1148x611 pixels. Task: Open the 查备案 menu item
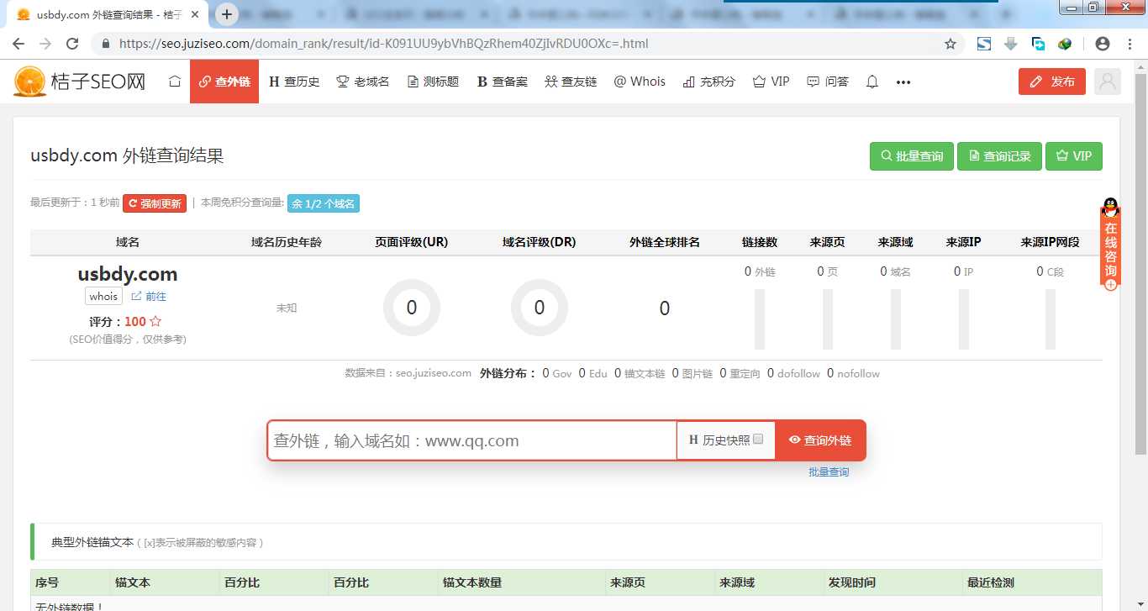click(503, 82)
